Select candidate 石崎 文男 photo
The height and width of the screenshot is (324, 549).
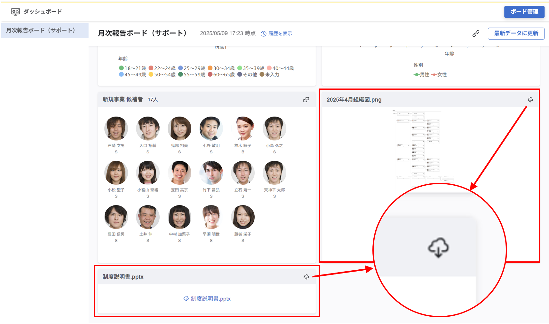click(x=116, y=128)
